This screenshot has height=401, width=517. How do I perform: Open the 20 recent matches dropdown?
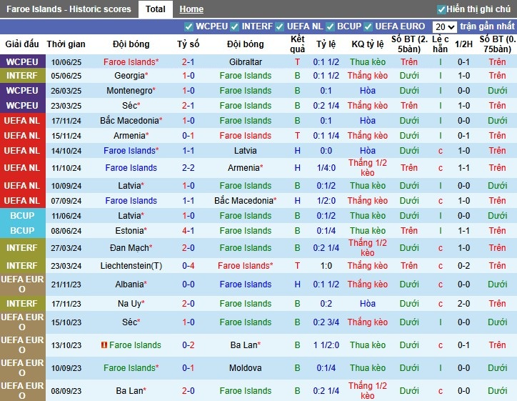pyautogui.click(x=444, y=26)
